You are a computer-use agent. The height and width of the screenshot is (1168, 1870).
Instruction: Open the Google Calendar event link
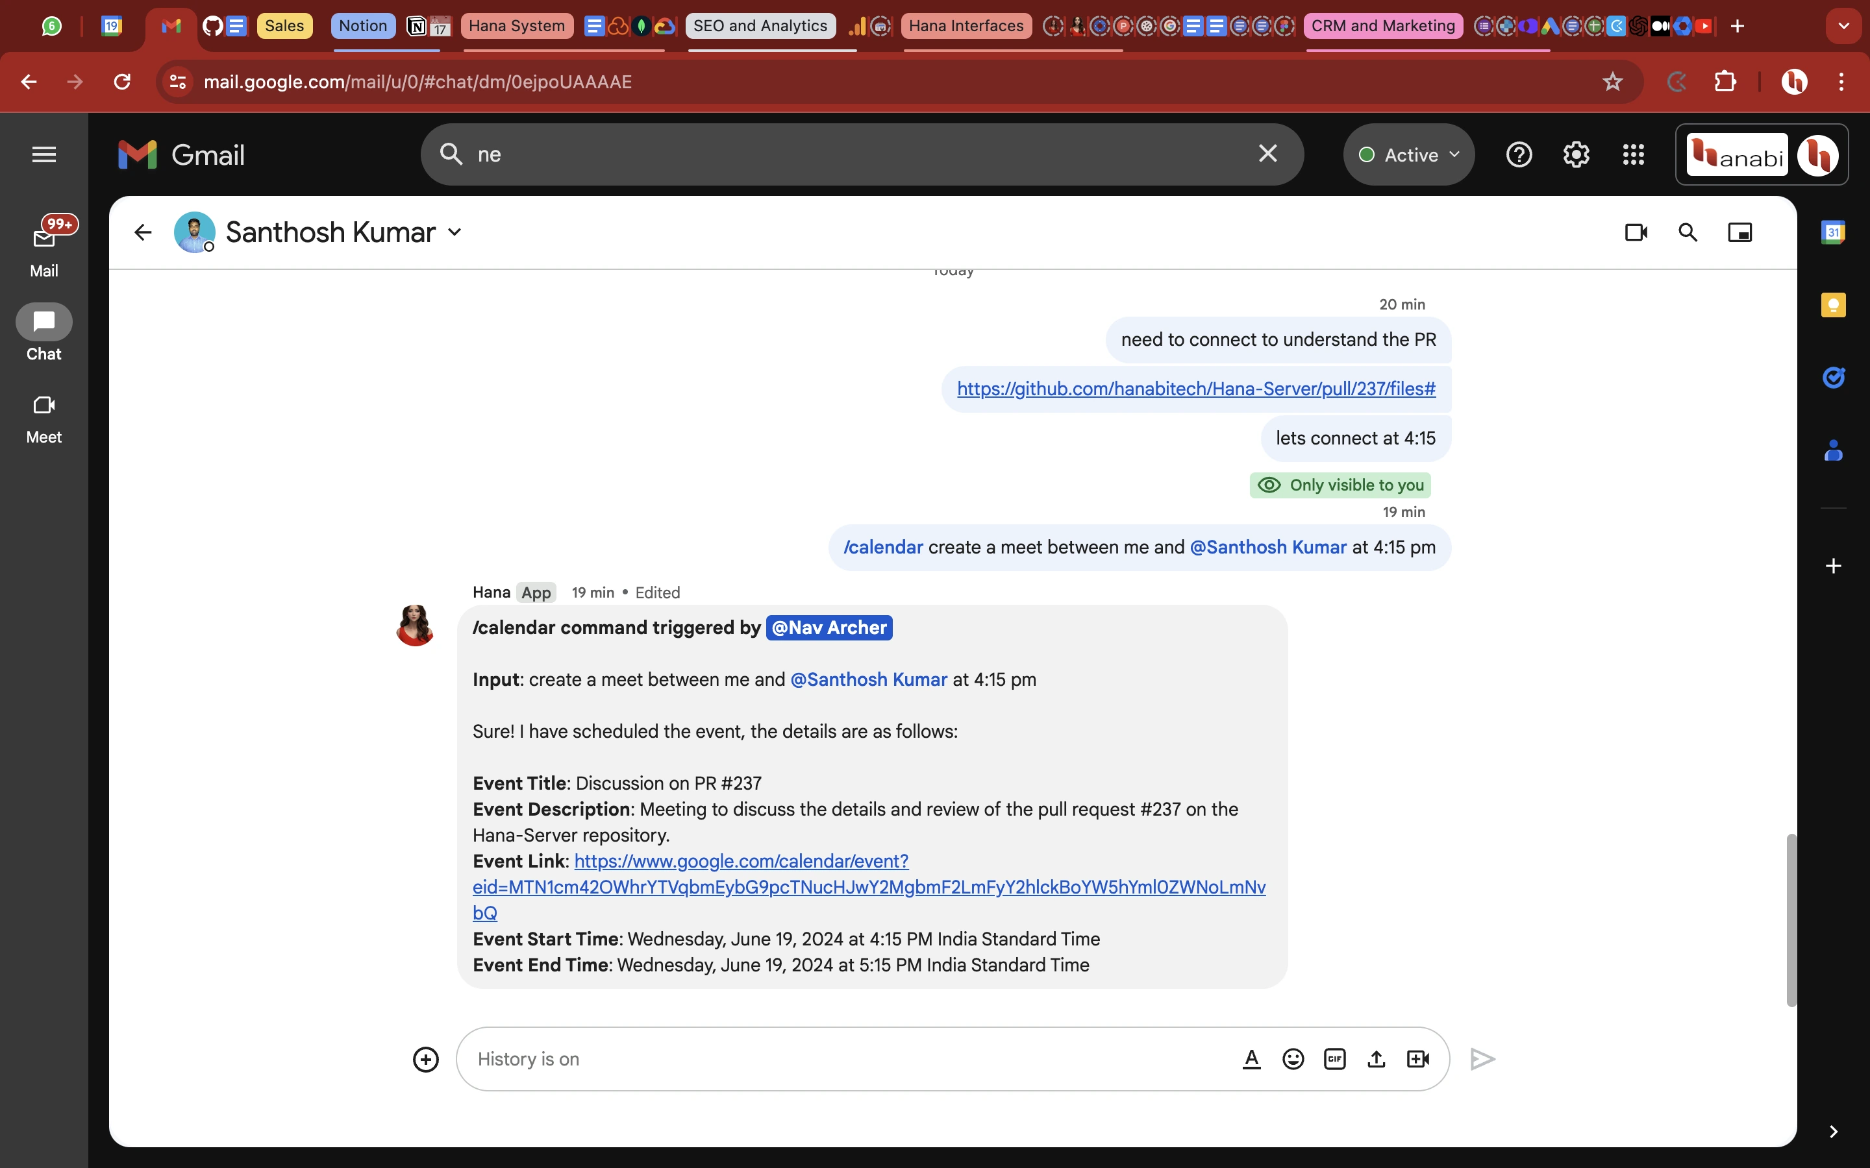click(869, 887)
